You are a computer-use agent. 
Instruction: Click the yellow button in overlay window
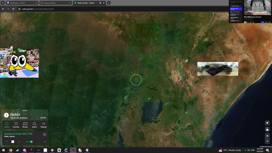(245, 22)
